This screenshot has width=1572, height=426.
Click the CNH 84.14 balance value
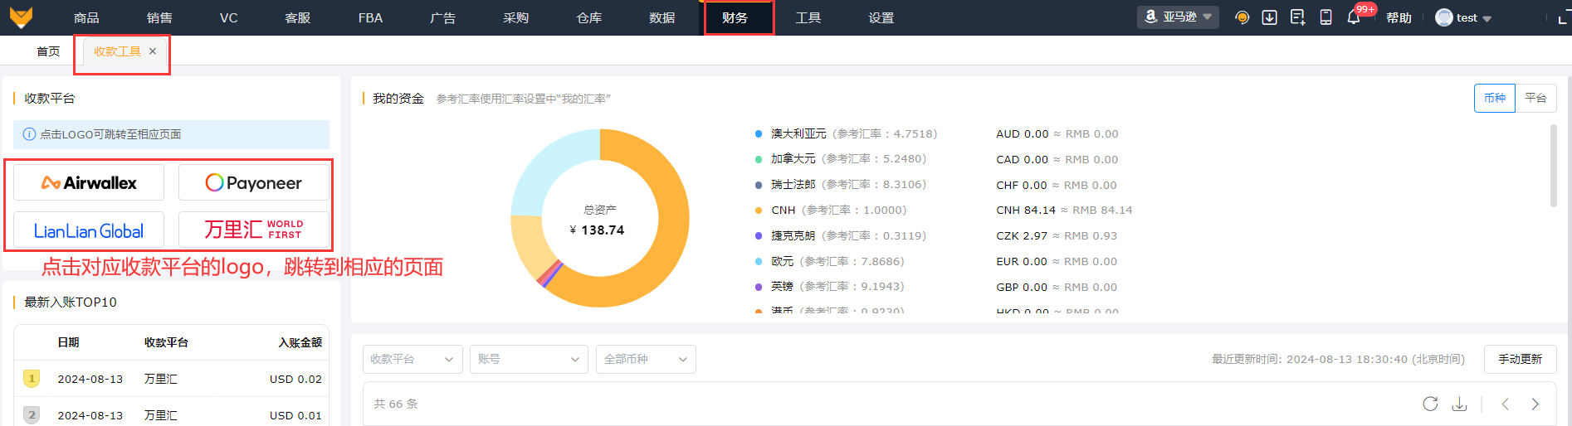(1026, 211)
